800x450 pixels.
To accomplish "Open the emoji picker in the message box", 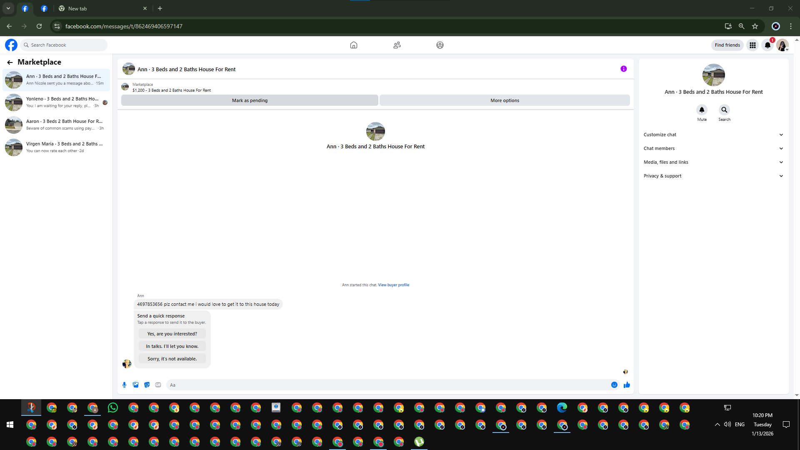I will pos(614,385).
